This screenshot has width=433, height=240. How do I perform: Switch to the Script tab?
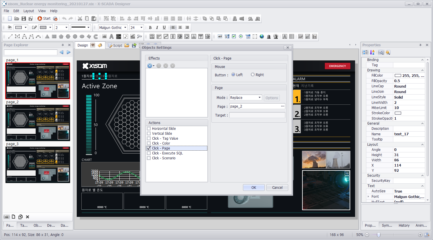pyautogui.click(x=115, y=45)
